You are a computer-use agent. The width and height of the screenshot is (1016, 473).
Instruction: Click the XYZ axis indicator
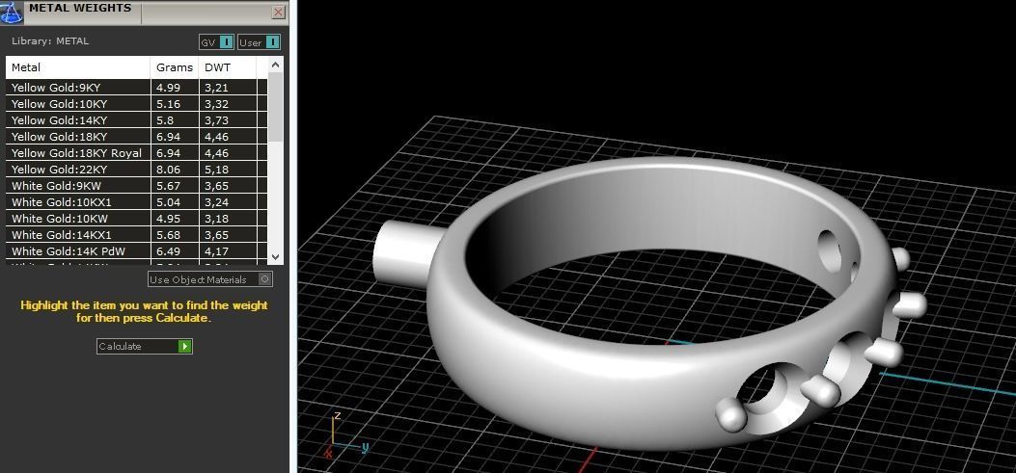346,434
